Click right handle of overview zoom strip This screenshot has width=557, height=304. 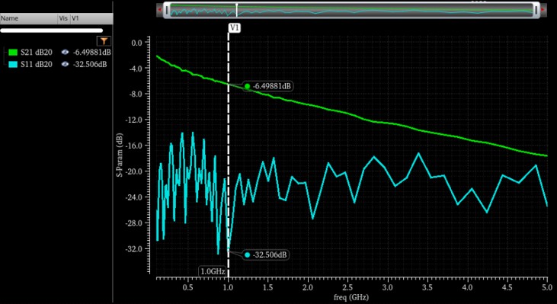536,11
